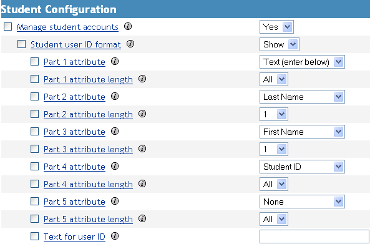Open the Student ID dropdown for Part 4

[302, 167]
